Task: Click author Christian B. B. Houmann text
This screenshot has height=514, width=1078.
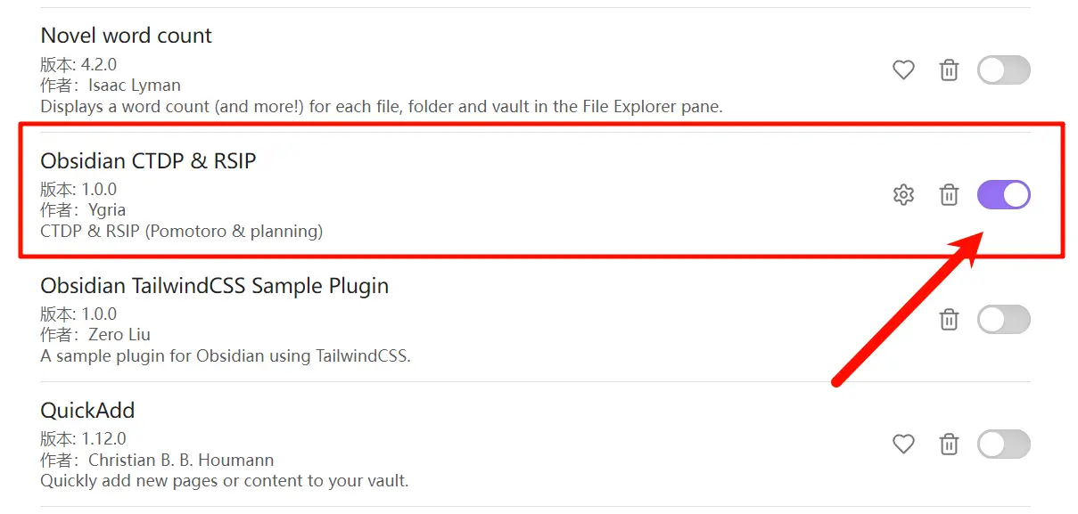Action: 181,460
